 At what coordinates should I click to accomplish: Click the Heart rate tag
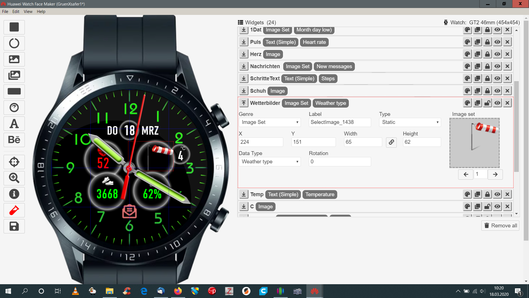pos(314,42)
